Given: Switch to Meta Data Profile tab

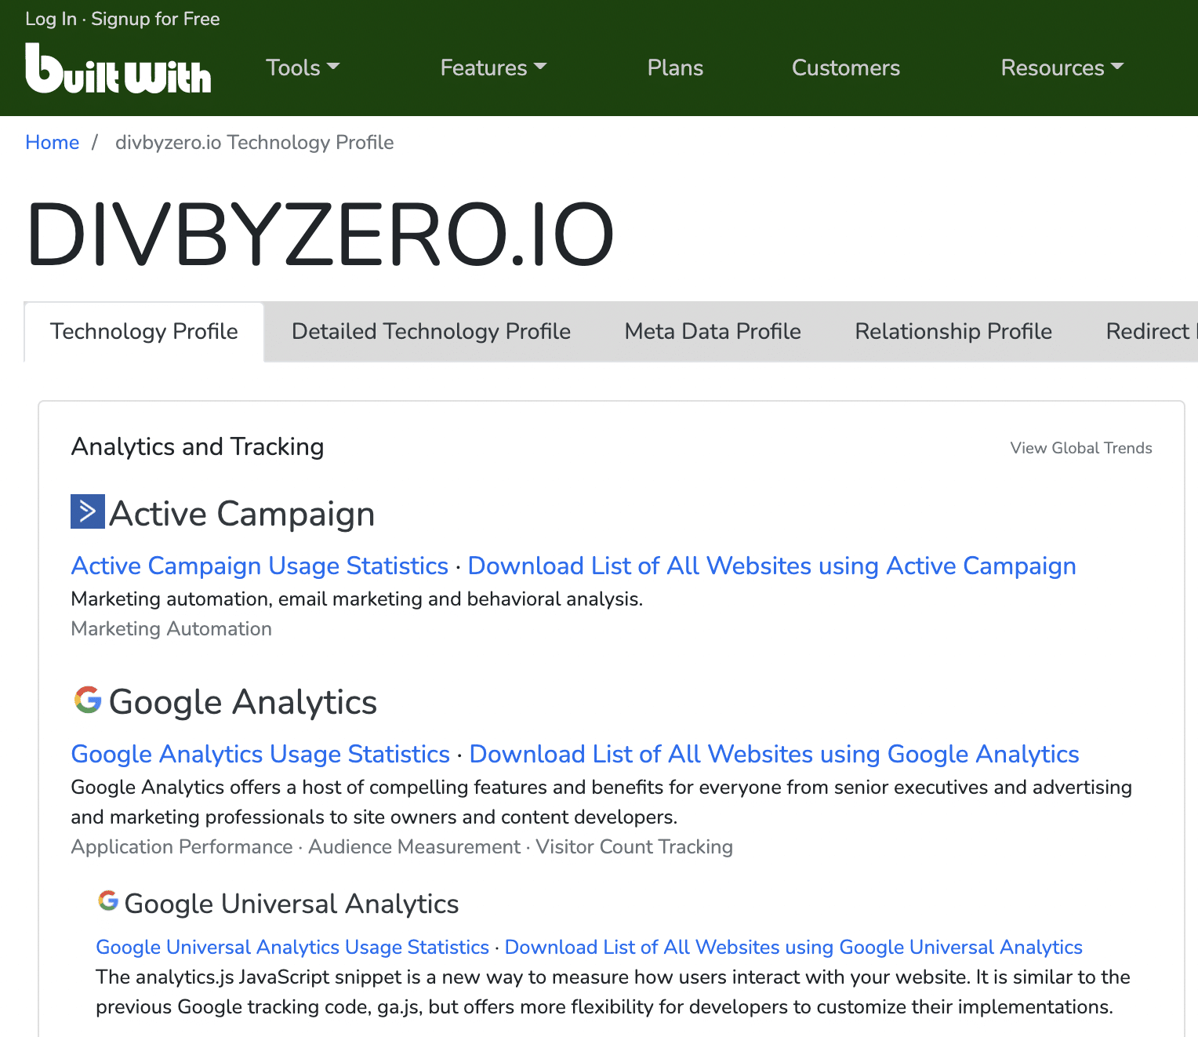Looking at the screenshot, I should [713, 332].
